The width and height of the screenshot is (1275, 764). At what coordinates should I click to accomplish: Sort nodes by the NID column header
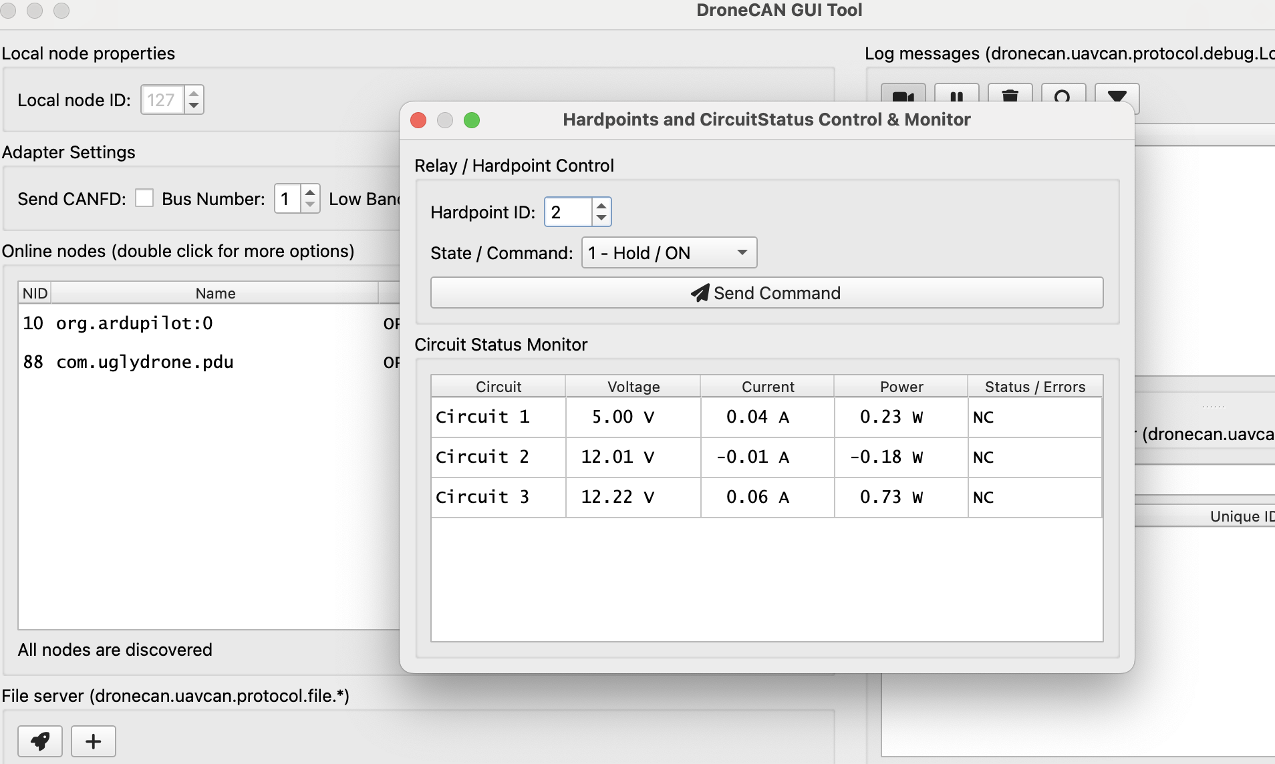(x=35, y=293)
